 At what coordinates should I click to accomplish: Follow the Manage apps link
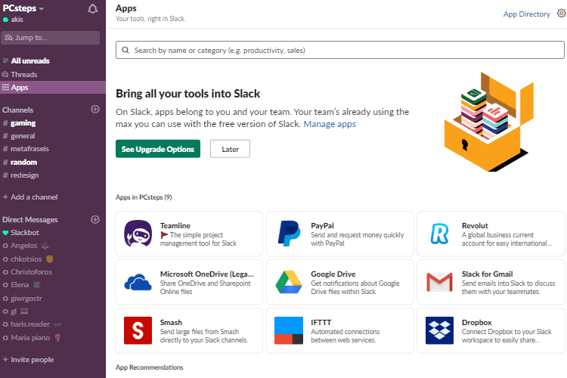click(x=330, y=124)
